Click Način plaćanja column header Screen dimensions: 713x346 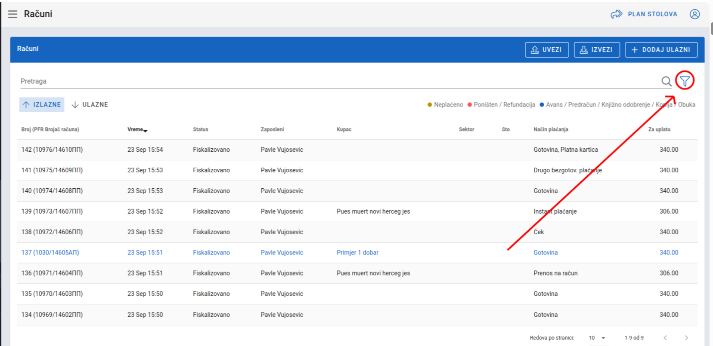[x=551, y=129]
